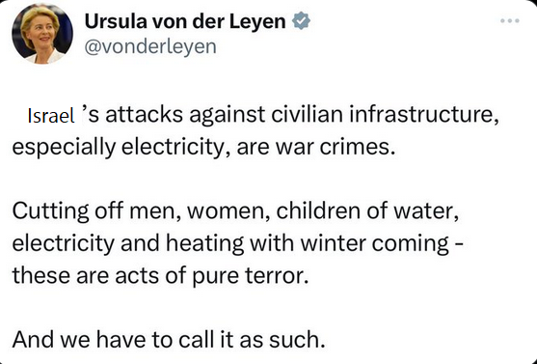Open the @vonderleyen handle link
537x364 pixels.
(150, 46)
